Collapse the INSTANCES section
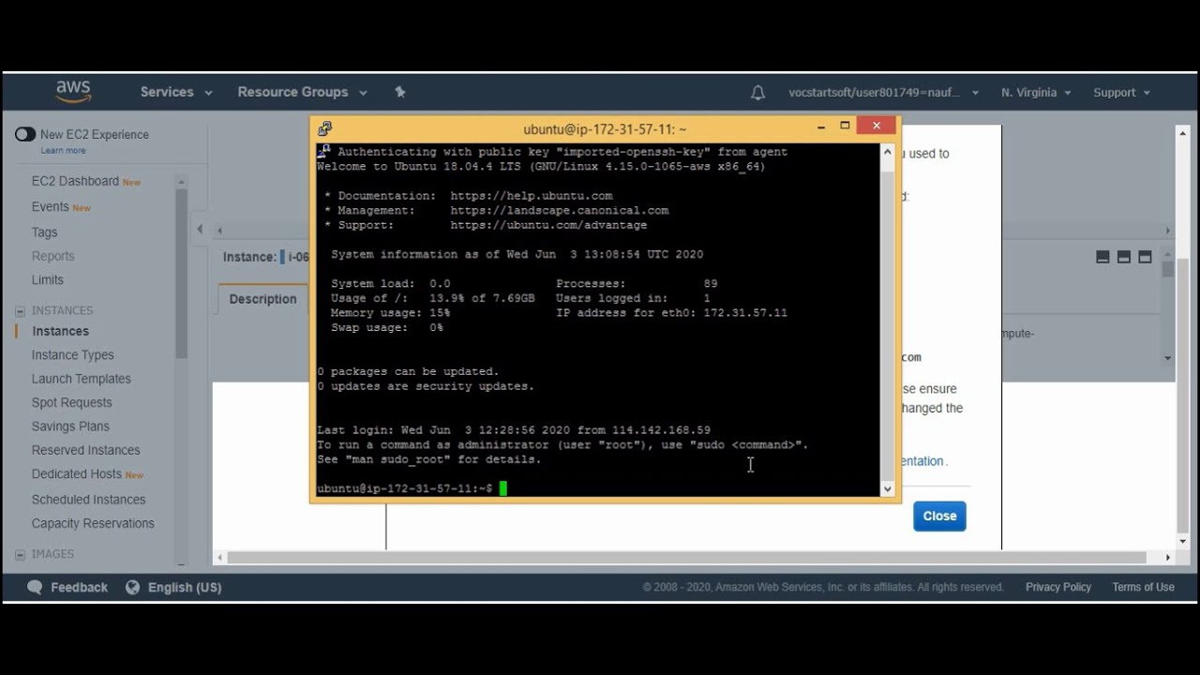The image size is (1200, 675). point(20,310)
